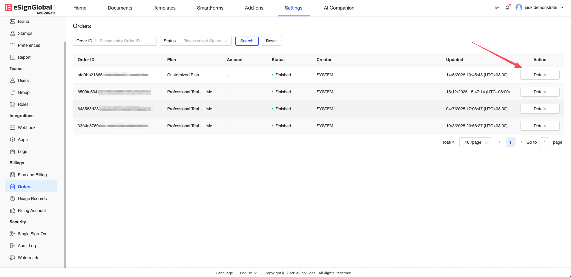
Task: Go to the Add-ons tab
Action: coord(254,8)
